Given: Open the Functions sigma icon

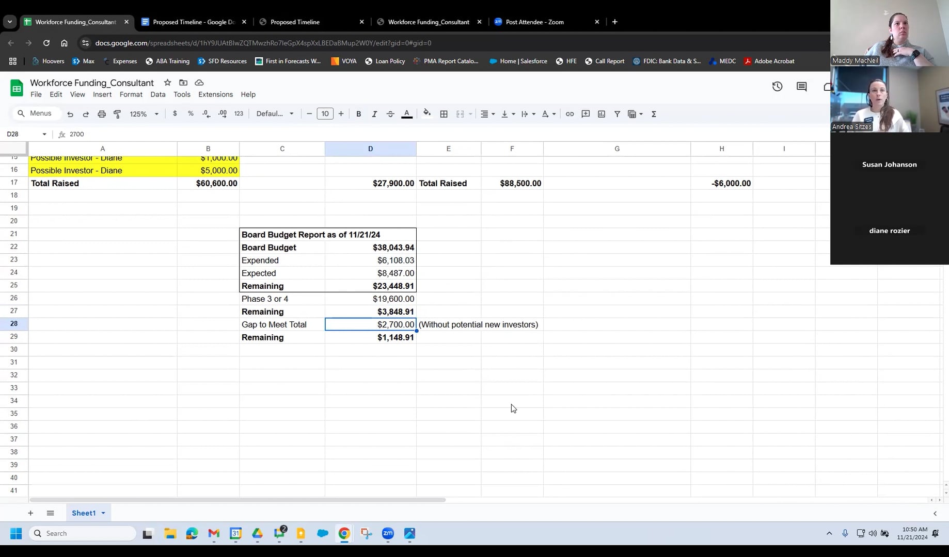Looking at the screenshot, I should click(654, 114).
